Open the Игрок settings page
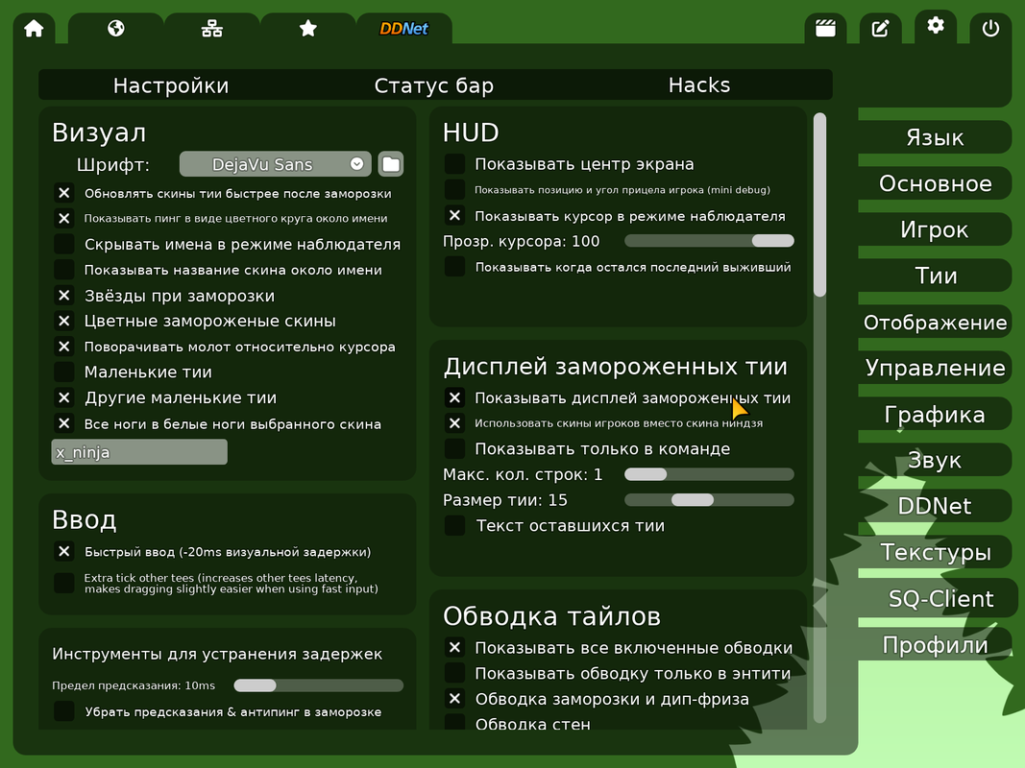The height and width of the screenshot is (768, 1025). point(935,229)
